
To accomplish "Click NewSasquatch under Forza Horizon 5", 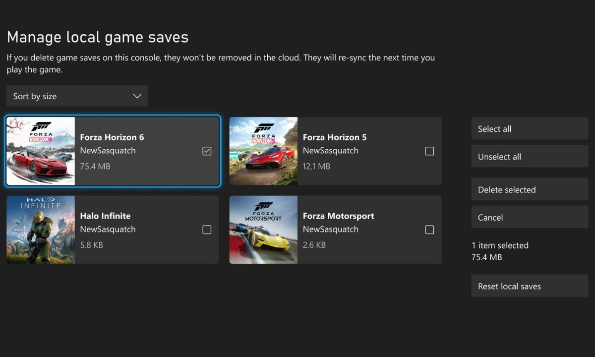I will pos(330,151).
